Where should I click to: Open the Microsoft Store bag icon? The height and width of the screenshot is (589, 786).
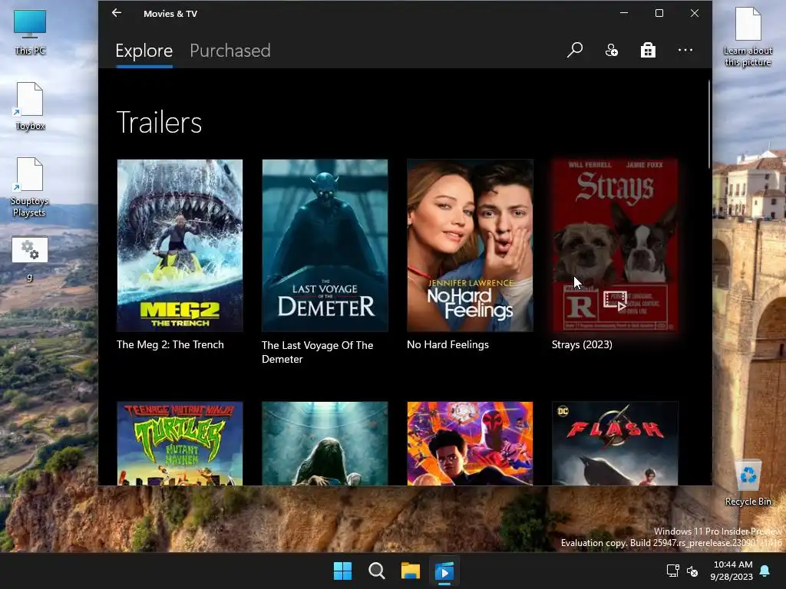pos(648,50)
